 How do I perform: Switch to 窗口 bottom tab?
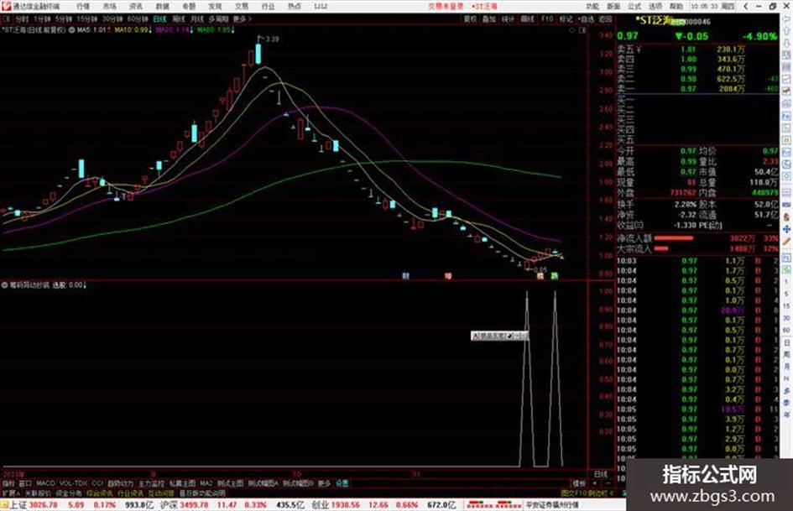point(25,483)
